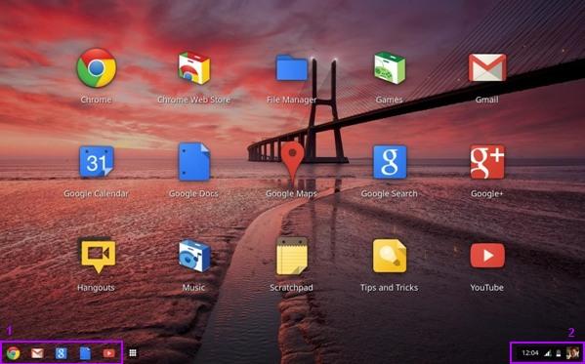
Task: Click the large Chrome desktop icon
Action: (x=97, y=68)
